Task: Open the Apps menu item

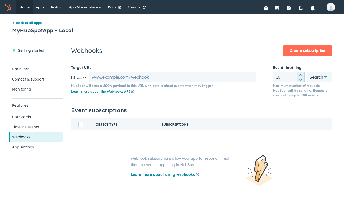Action: [40, 7]
